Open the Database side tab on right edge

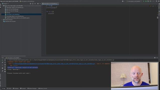(x=159, y=6)
